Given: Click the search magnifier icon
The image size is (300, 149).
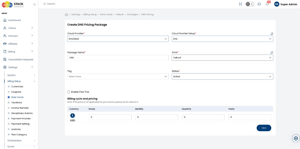Looking at the screenshot, I should coord(45,4).
